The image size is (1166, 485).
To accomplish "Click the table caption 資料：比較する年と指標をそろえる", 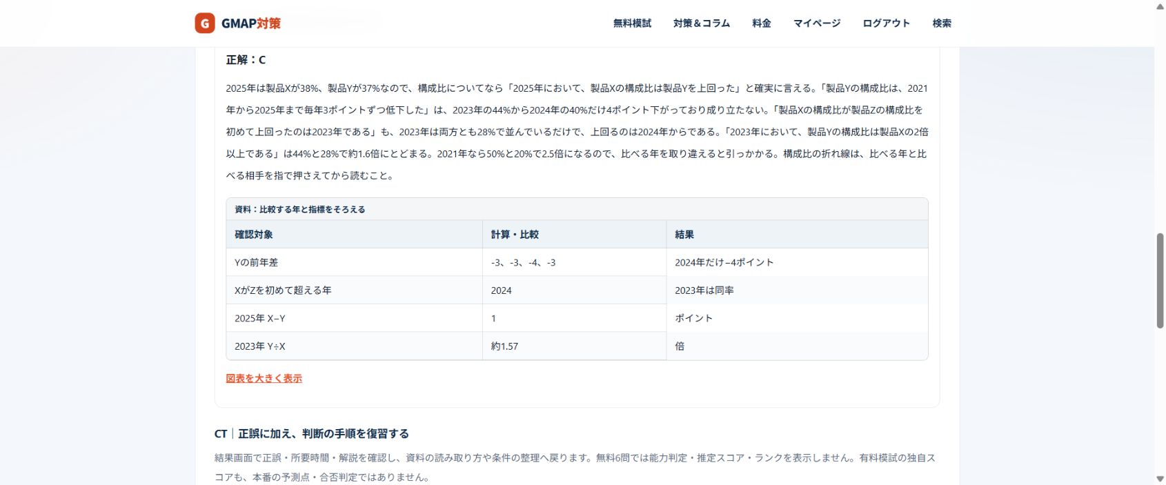I will 300,209.
